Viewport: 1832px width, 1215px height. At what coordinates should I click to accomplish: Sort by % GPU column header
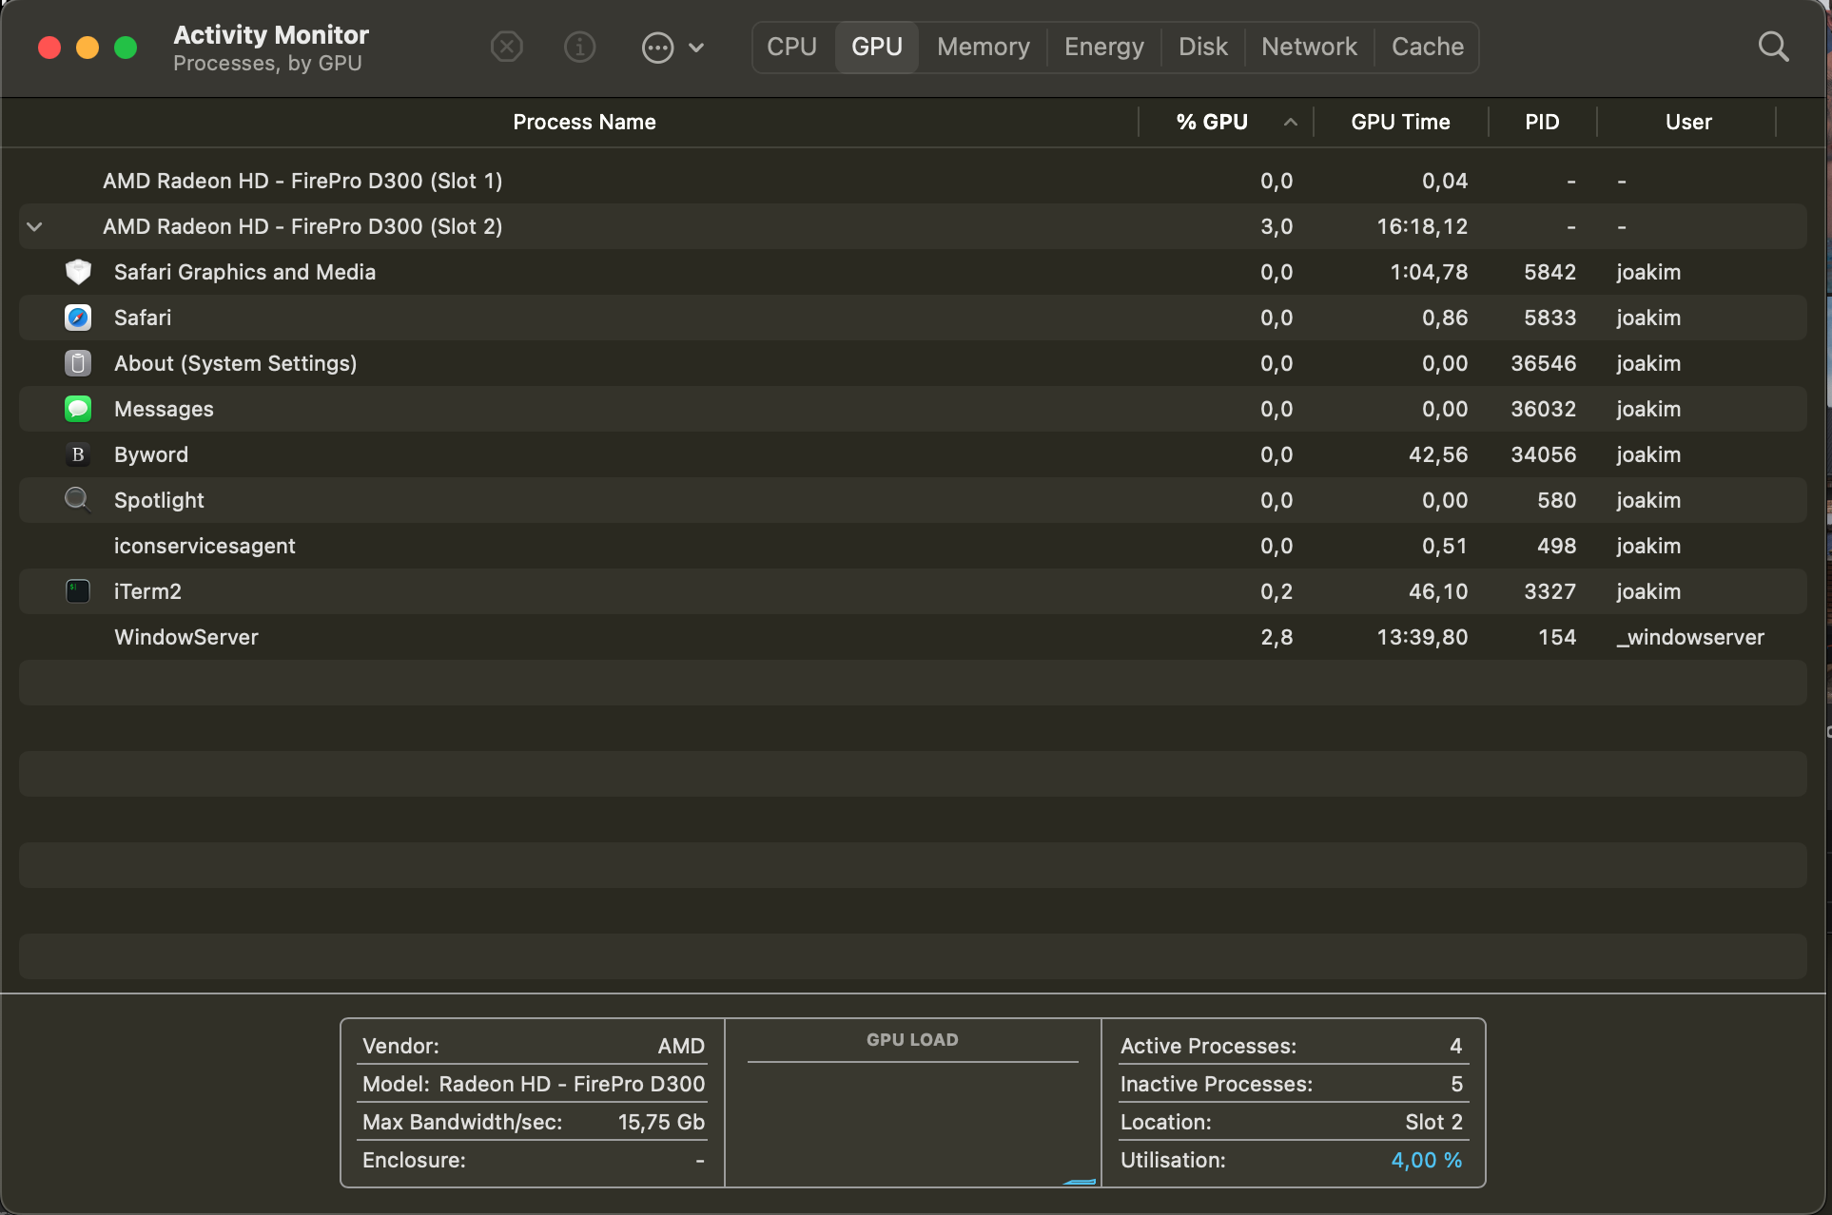[1211, 122]
